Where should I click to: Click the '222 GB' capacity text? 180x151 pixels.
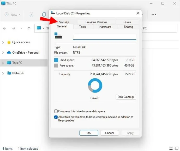[130, 74]
